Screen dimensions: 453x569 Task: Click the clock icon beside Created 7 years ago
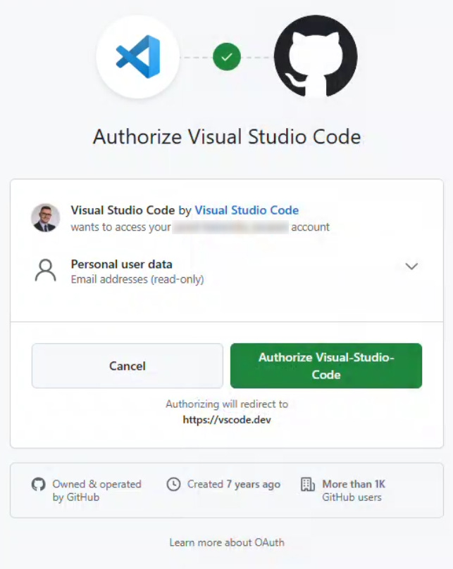(173, 484)
